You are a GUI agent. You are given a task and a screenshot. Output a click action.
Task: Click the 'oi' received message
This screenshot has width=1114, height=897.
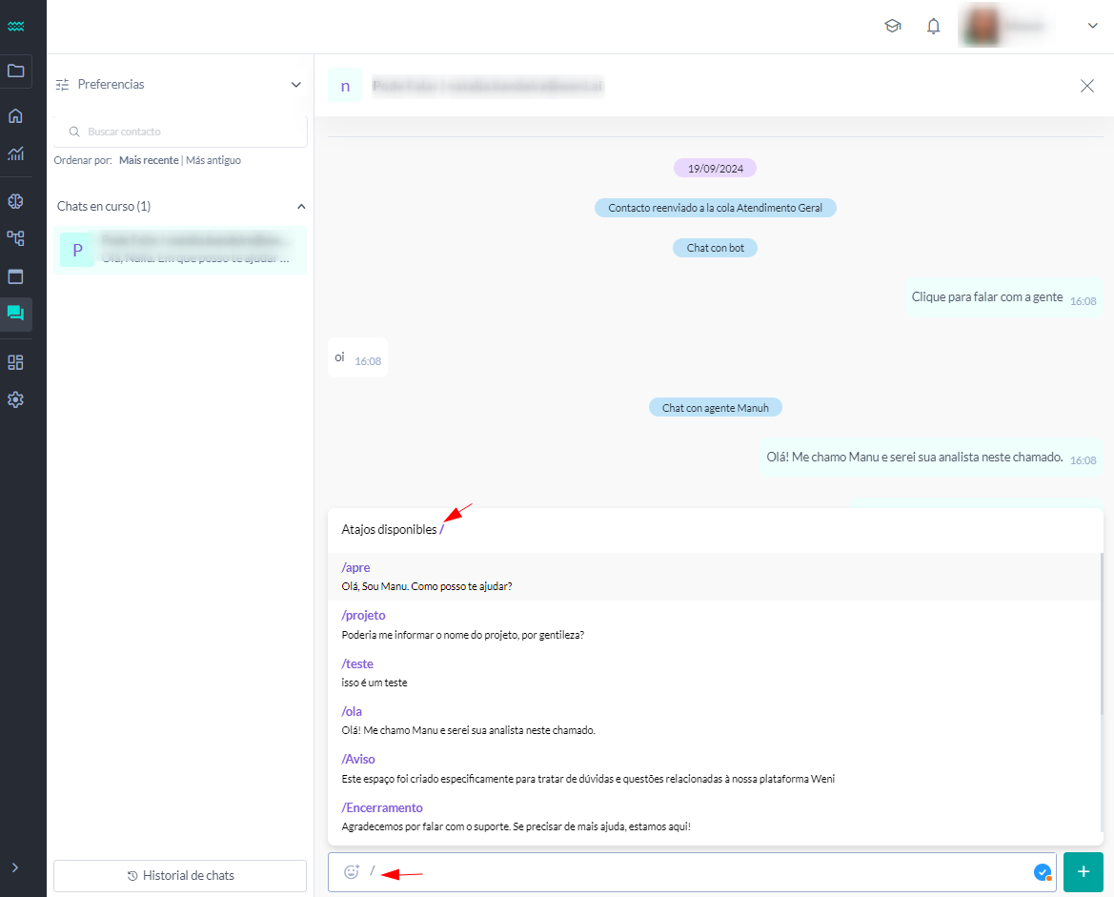pyautogui.click(x=357, y=357)
